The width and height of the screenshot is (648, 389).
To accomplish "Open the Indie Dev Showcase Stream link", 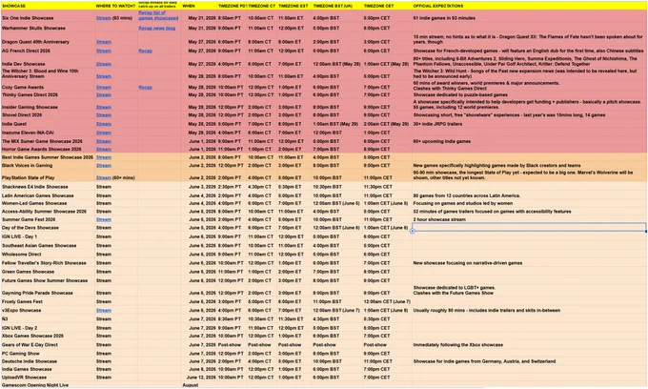I will coord(103,64).
